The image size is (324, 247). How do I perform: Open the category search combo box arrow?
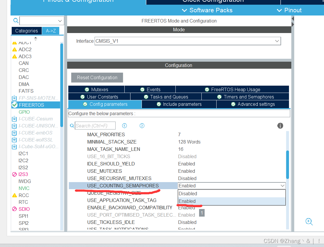tap(60, 21)
